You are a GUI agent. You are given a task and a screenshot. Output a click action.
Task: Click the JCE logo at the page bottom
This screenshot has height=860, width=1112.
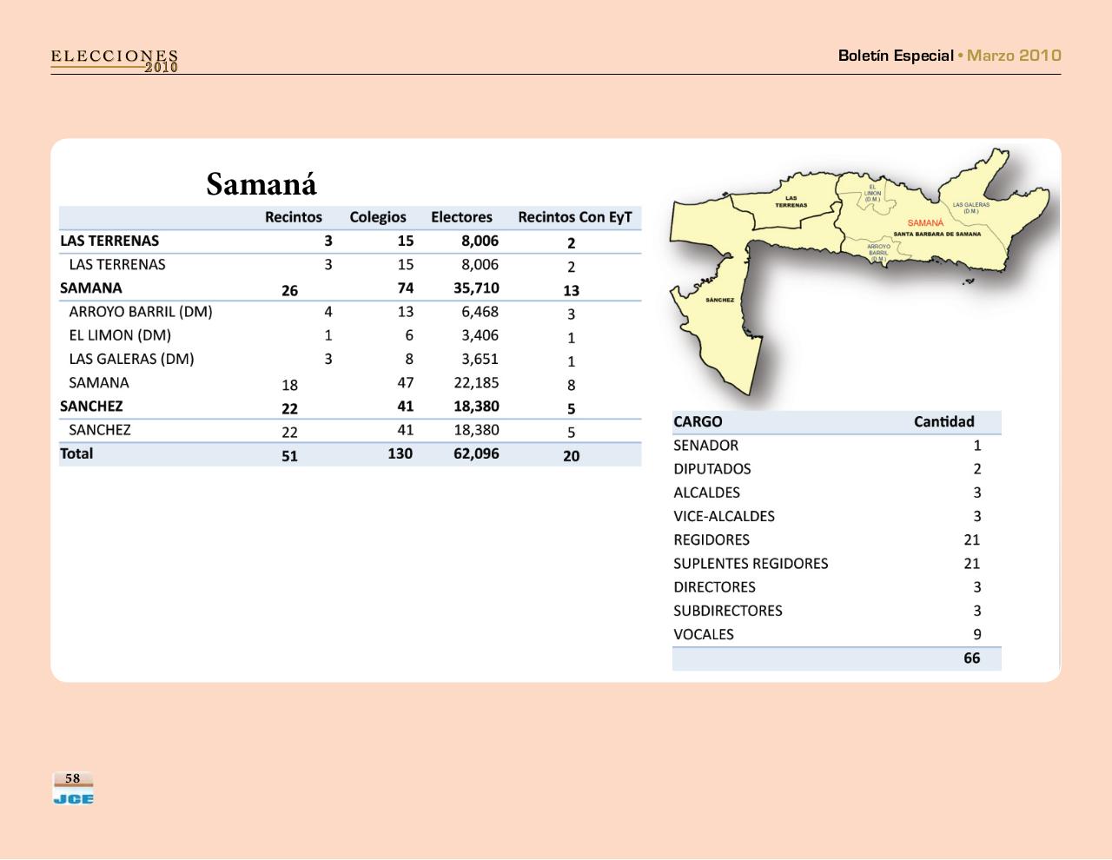click(73, 798)
